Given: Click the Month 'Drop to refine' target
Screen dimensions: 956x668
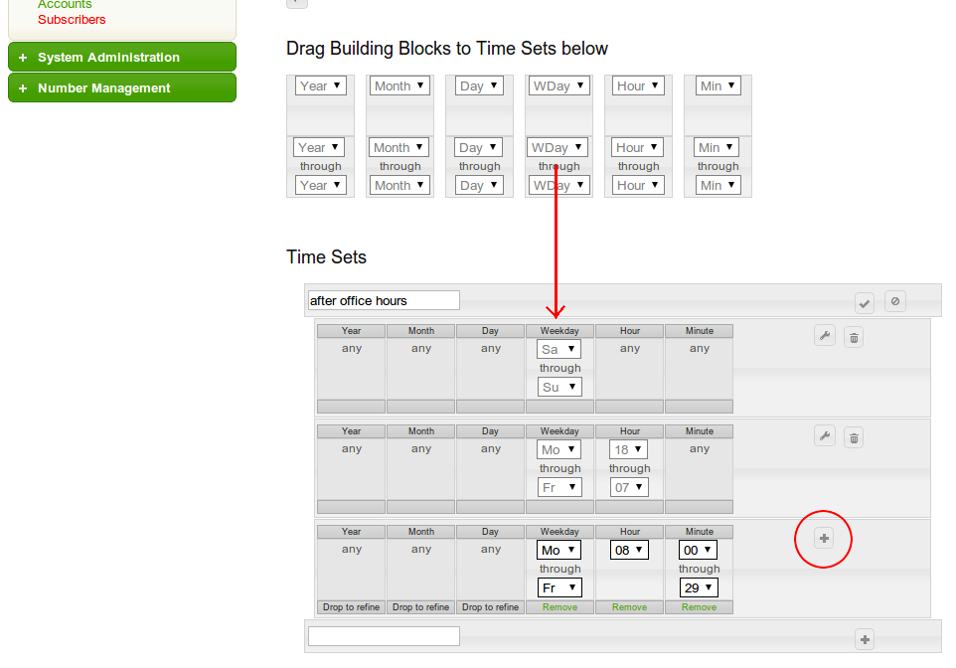Looking at the screenshot, I should point(420,607).
